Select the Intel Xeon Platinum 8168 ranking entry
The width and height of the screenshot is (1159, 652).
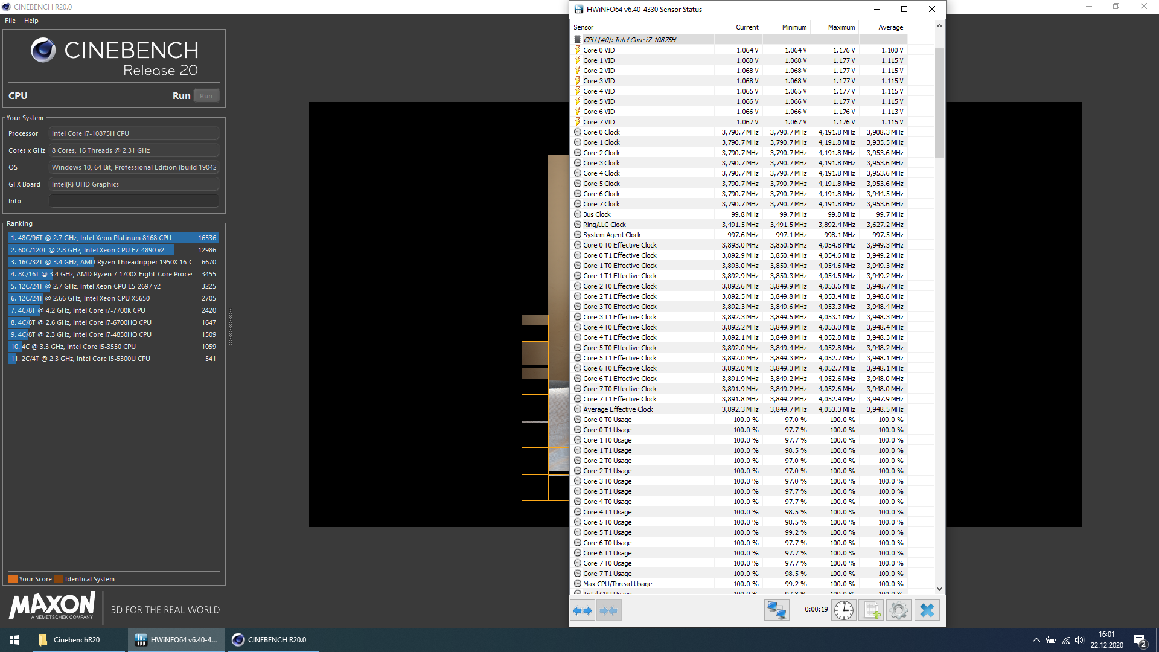click(113, 238)
